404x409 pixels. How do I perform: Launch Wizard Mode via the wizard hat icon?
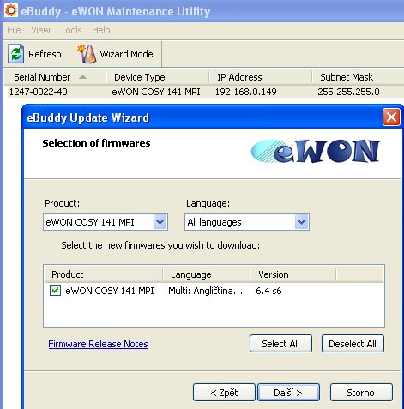click(87, 53)
